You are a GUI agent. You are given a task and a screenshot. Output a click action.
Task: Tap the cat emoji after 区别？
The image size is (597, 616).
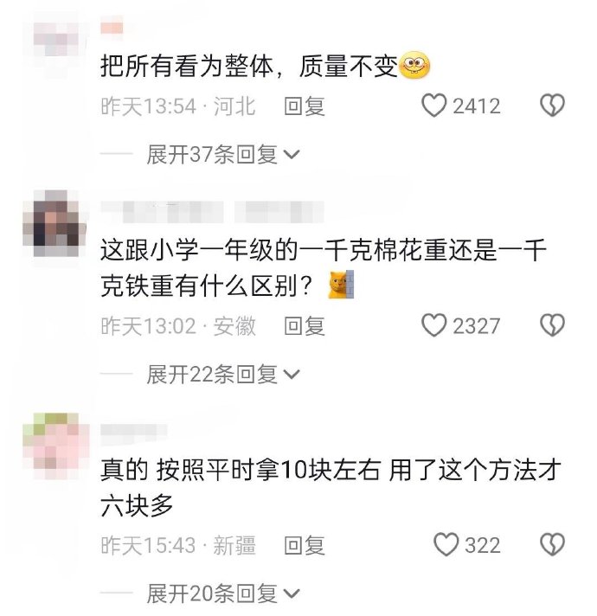click(341, 285)
